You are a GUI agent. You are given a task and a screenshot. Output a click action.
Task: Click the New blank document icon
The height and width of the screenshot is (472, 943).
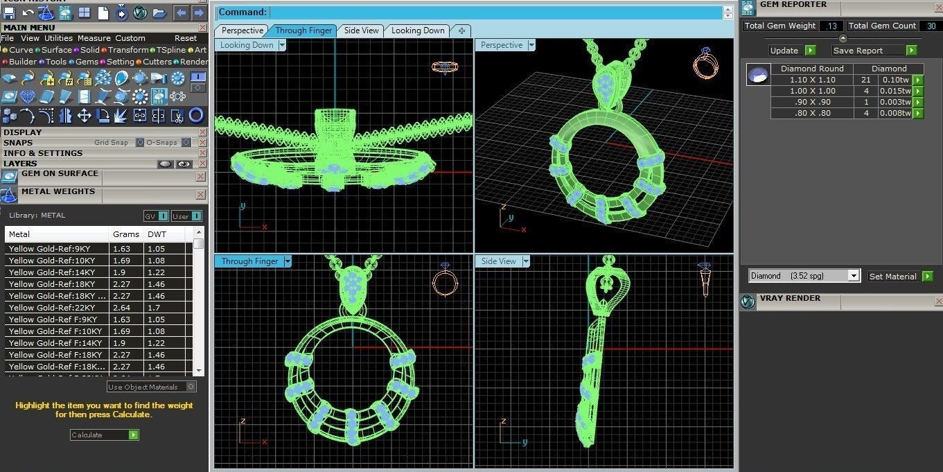click(103, 12)
